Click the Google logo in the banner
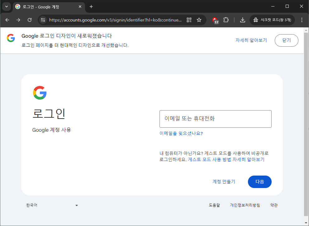Image resolution: width=309 pixels, height=226 pixels. 11,38
